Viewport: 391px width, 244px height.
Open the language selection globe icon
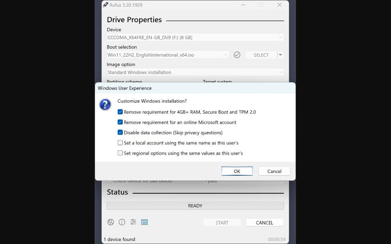(111, 222)
